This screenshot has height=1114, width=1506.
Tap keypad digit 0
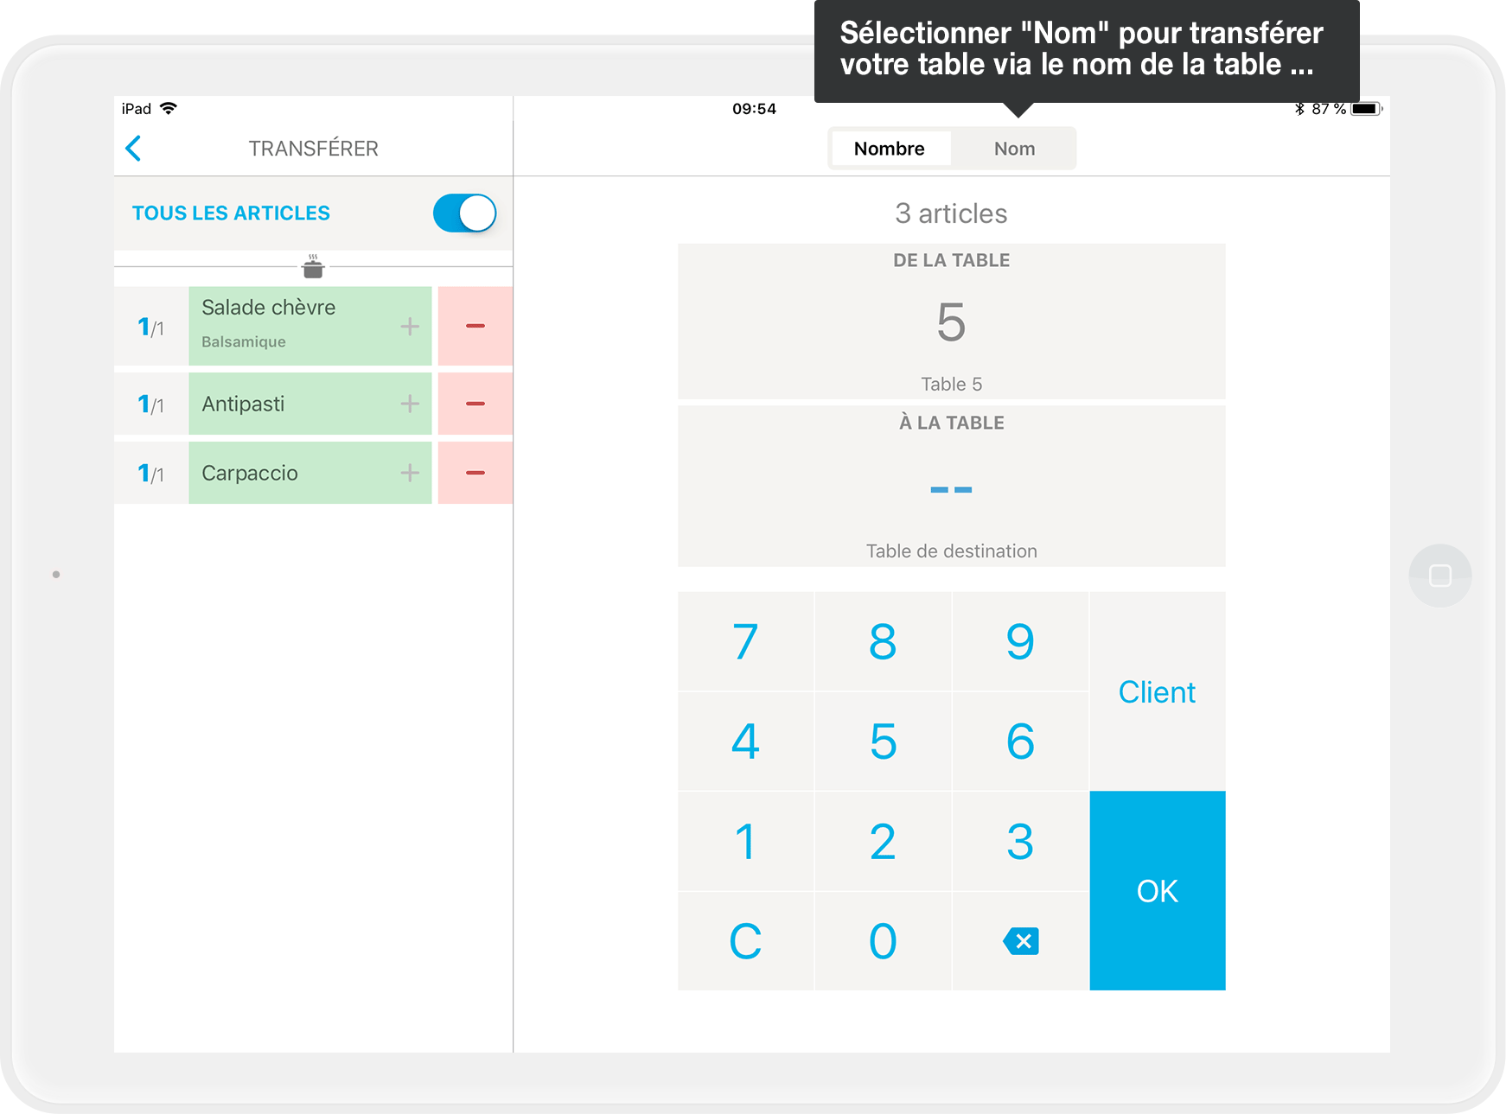[883, 941]
